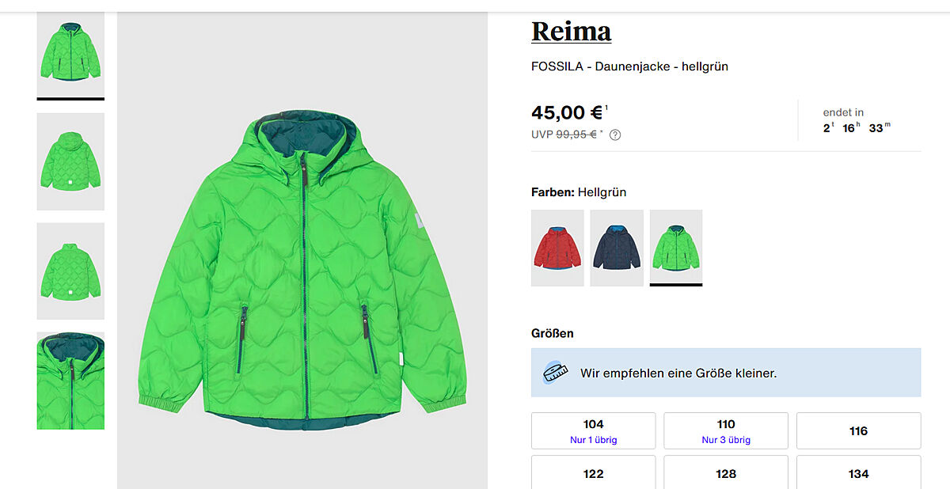Viewport: 950px width, 489px height.
Task: Choose size 122
Action: click(x=593, y=473)
